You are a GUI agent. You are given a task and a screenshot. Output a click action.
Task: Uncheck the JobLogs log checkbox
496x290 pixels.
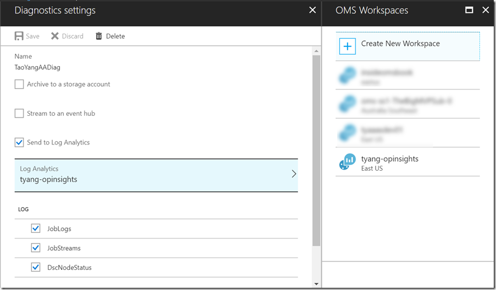pyautogui.click(x=36, y=228)
